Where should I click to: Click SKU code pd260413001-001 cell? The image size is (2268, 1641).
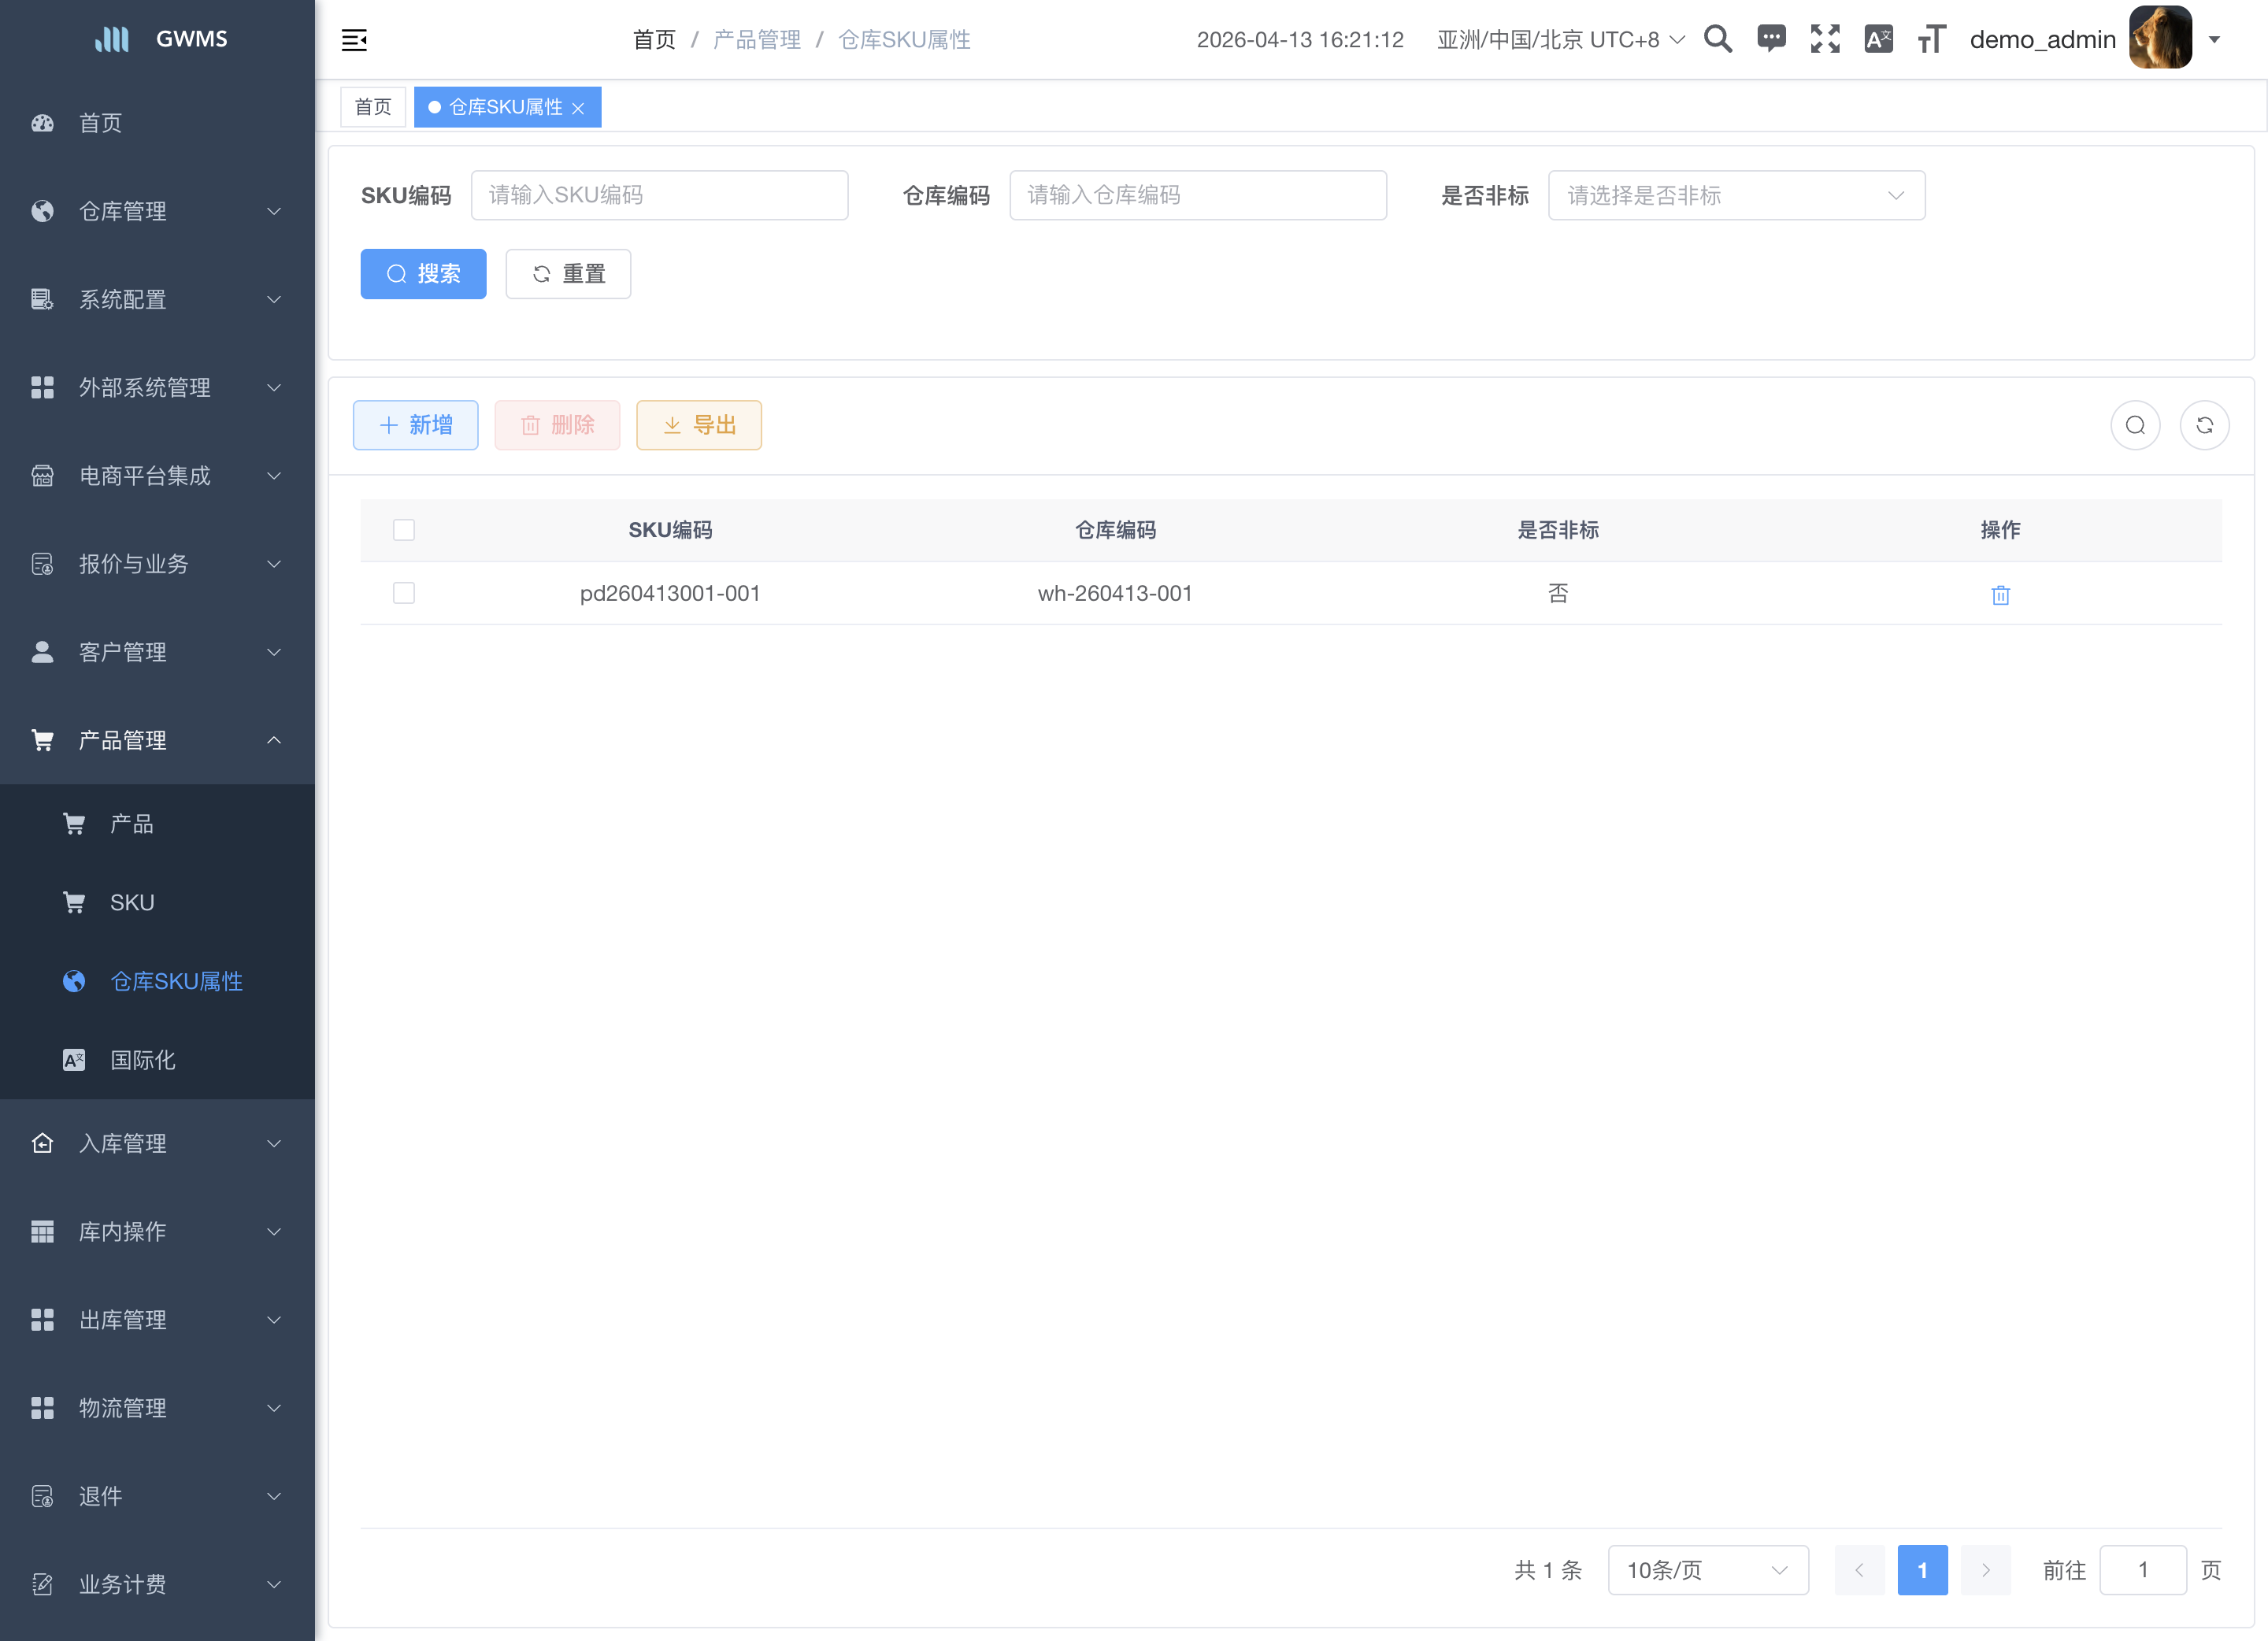[670, 593]
